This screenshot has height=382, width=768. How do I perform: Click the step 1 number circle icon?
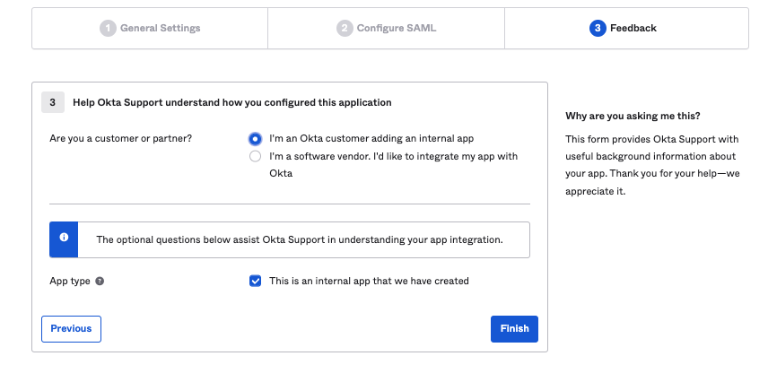pos(108,29)
